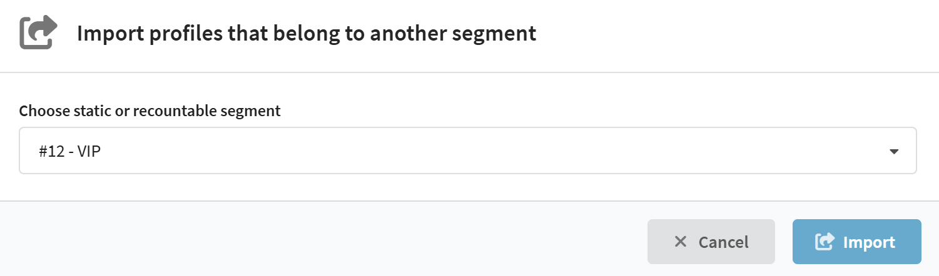Select the gray share-arrow icon beside the title

[39, 33]
